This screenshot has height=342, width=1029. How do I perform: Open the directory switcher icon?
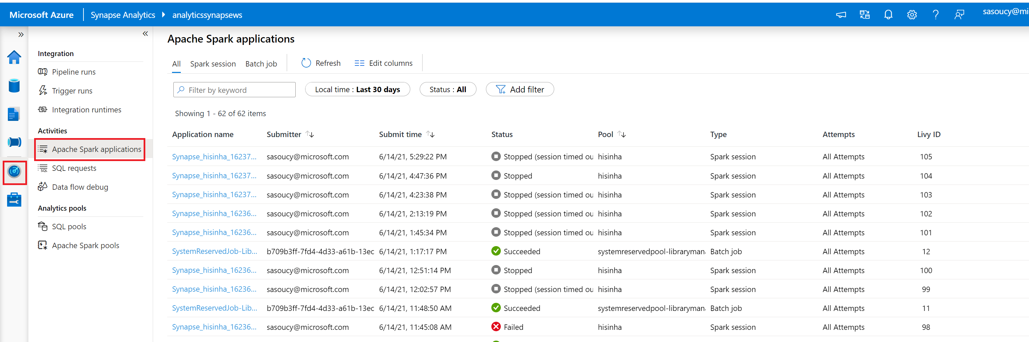(865, 15)
